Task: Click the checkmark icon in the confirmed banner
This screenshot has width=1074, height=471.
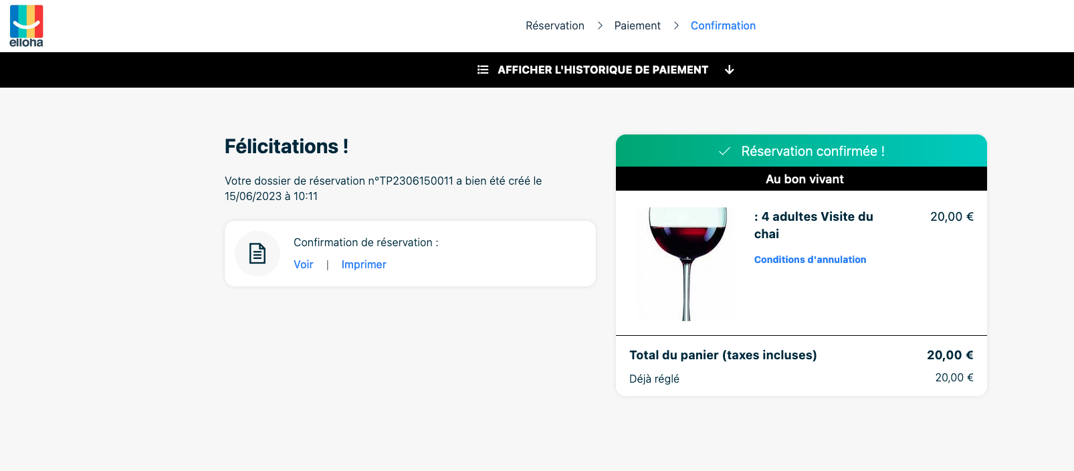Action: (x=724, y=151)
